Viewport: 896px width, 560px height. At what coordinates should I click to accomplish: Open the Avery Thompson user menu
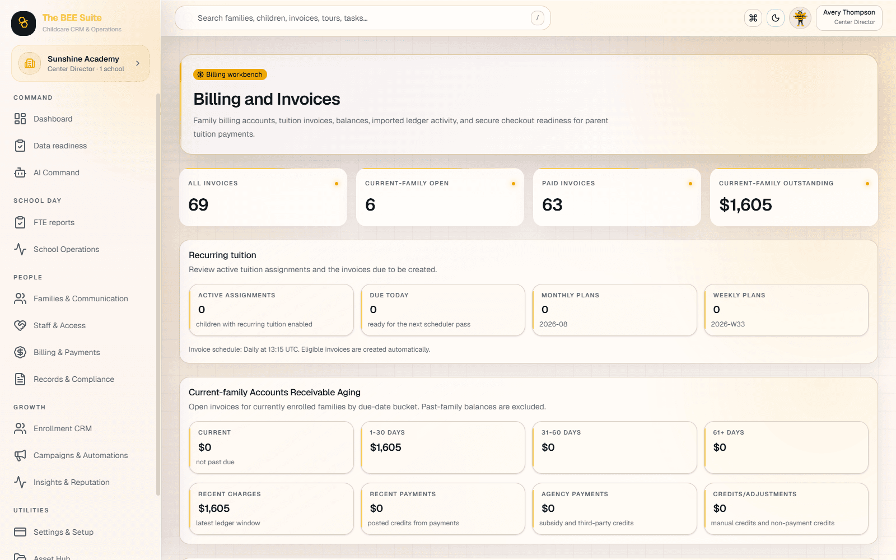coord(849,18)
